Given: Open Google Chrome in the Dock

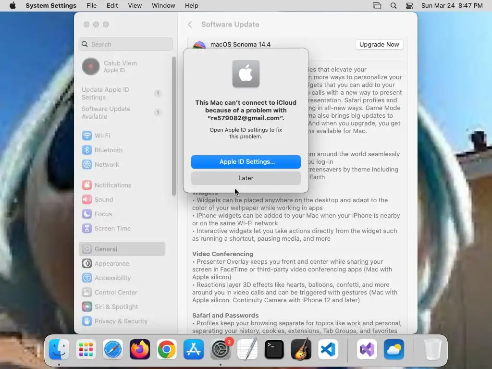Looking at the screenshot, I should [167, 349].
